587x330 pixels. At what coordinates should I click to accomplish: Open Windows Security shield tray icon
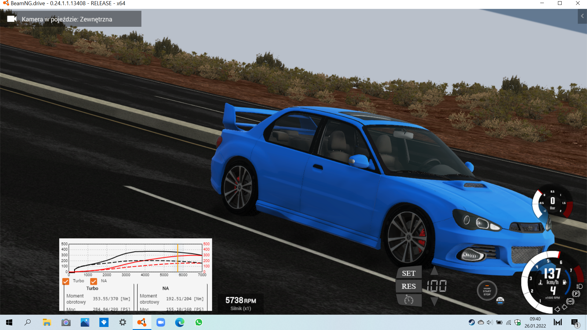click(518, 322)
